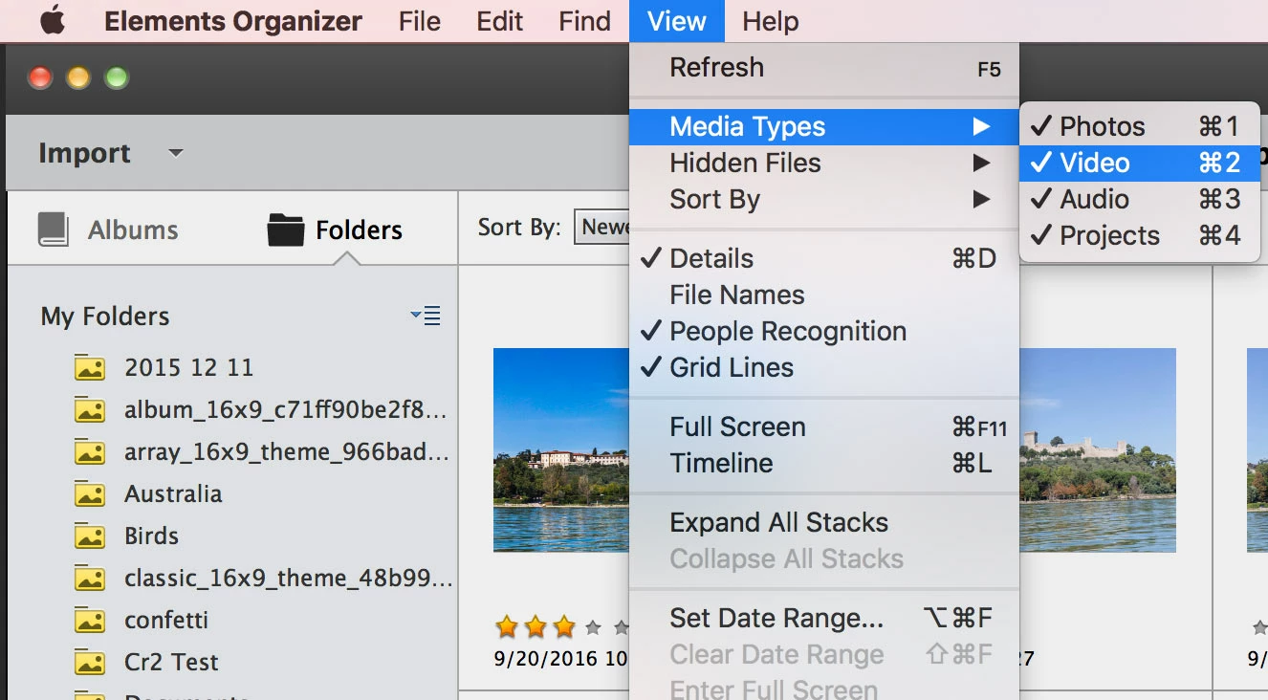Select the first lake villa photo thumbnail
The width and height of the screenshot is (1268, 700).
(x=561, y=449)
